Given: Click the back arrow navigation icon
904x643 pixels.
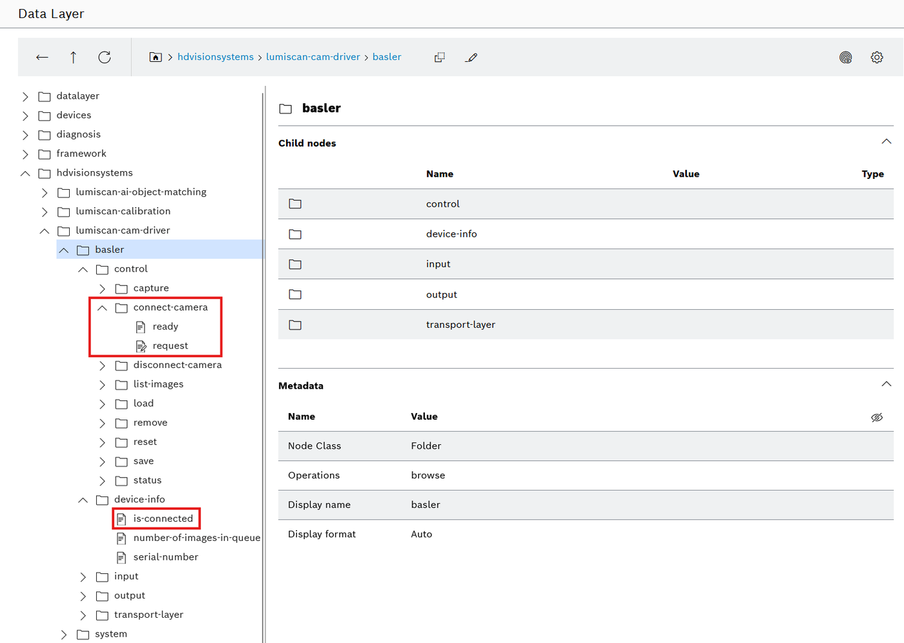Looking at the screenshot, I should (42, 57).
